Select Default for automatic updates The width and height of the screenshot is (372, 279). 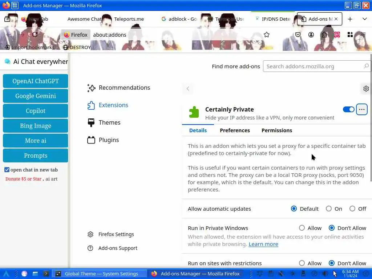[x=294, y=209]
